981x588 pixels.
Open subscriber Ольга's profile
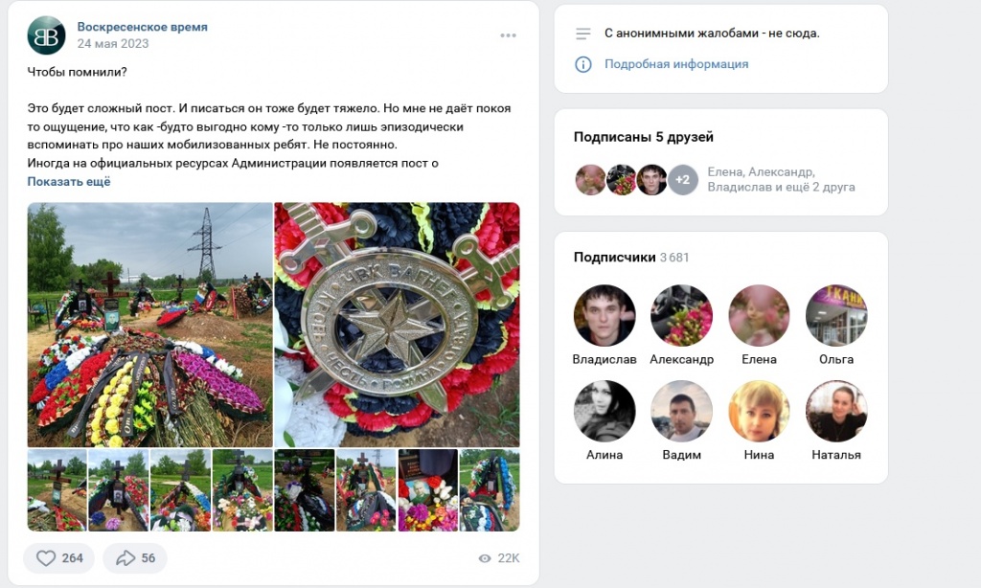(835, 324)
